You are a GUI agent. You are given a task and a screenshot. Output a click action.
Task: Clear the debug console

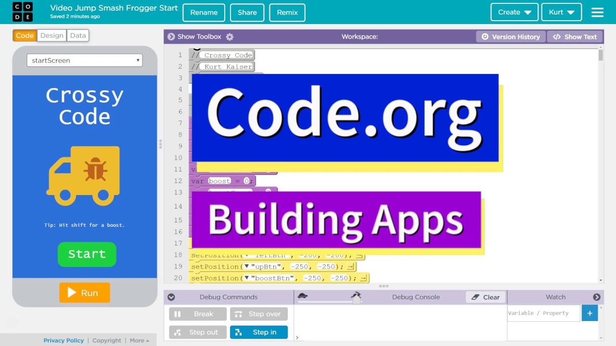486,297
